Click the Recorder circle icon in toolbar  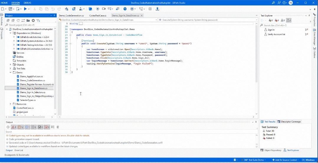coord(98,9)
